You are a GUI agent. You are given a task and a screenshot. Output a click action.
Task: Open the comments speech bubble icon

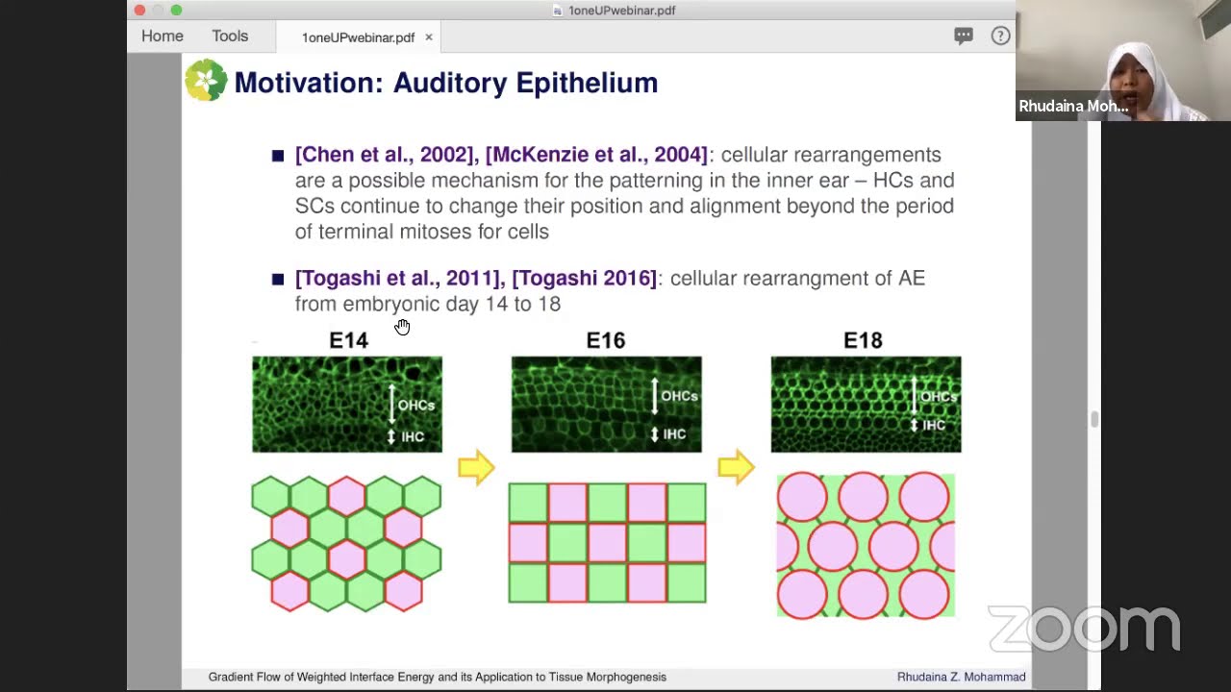(x=963, y=36)
